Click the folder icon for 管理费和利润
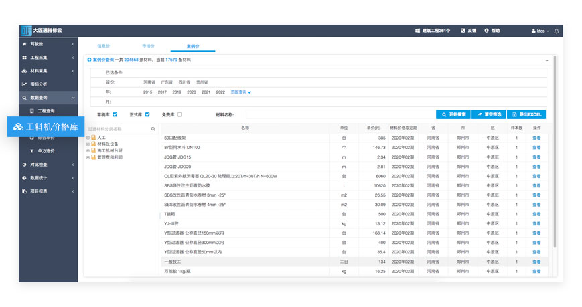Image resolution: width=582 pixels, height=307 pixels. tap(94, 157)
